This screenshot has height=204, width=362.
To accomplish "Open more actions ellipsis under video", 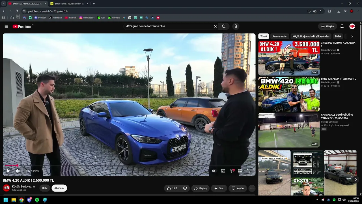I will pos(252,188).
